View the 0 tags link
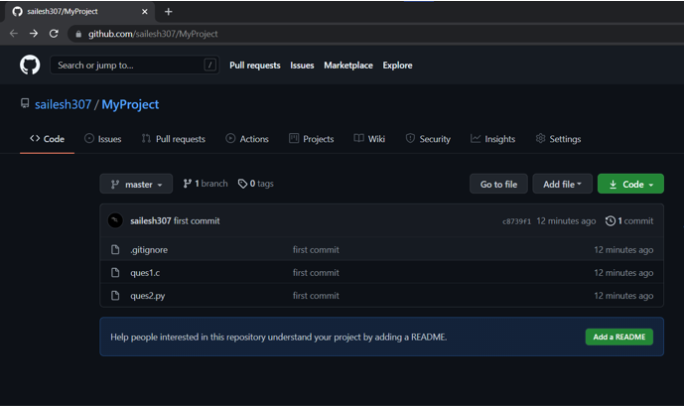Screen dimensions: 684x406 255,184
